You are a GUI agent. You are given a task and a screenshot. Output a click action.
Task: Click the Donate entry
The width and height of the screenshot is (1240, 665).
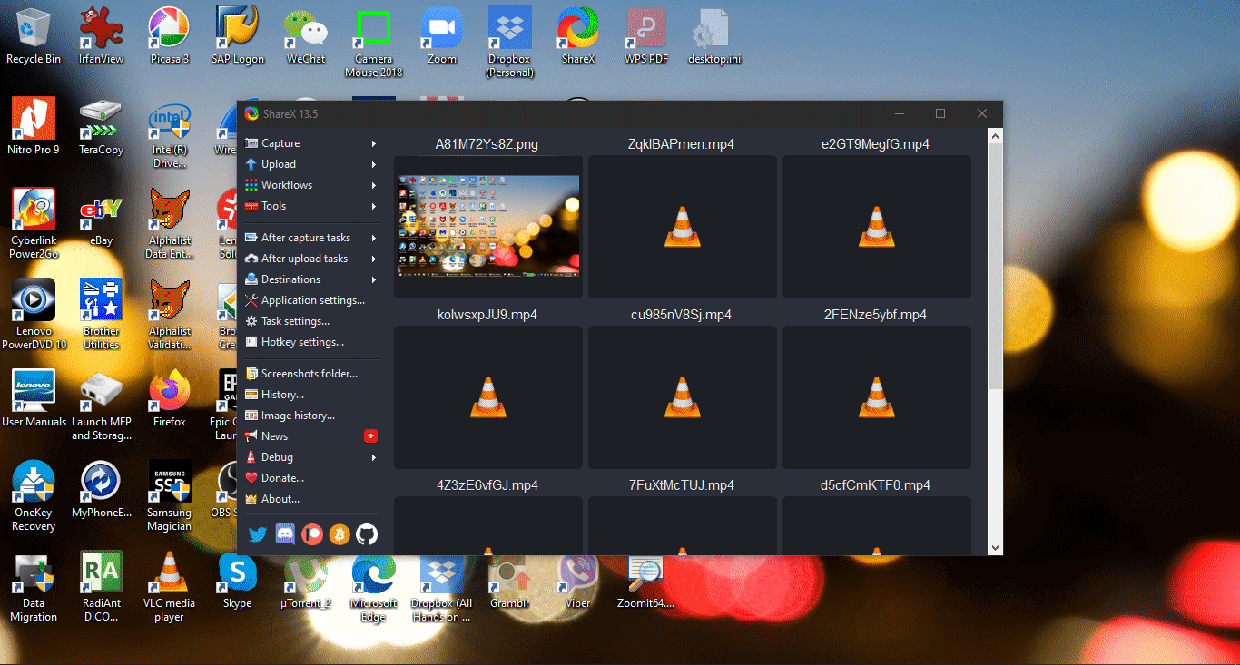(310, 478)
